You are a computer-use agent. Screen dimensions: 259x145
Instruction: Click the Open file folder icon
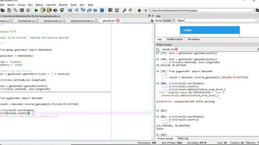tap(3, 10)
